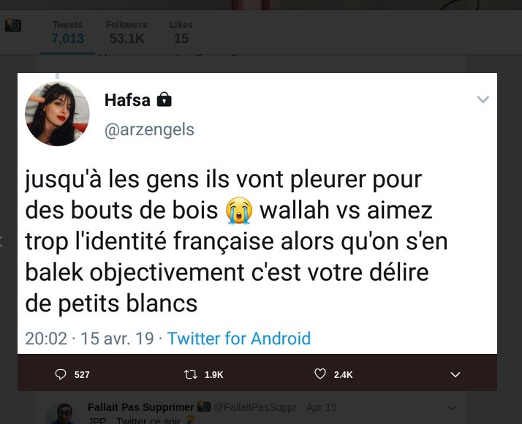Click the 2.4K likes count

click(343, 375)
